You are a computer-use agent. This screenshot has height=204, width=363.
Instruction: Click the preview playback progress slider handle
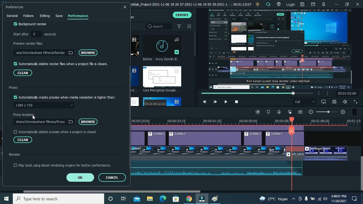click(293, 93)
